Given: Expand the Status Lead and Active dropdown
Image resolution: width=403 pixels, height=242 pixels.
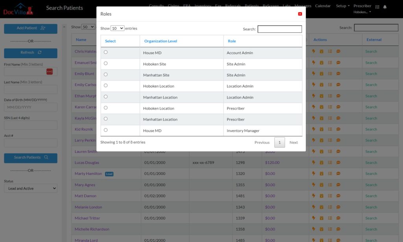Looking at the screenshot, I should 31,188.
